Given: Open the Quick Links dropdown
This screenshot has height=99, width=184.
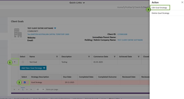Looking at the screenshot, I should 77,2.
